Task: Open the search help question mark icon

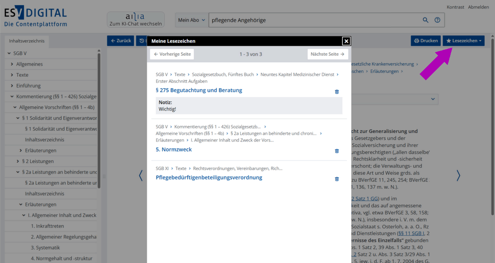Action: click(x=437, y=20)
